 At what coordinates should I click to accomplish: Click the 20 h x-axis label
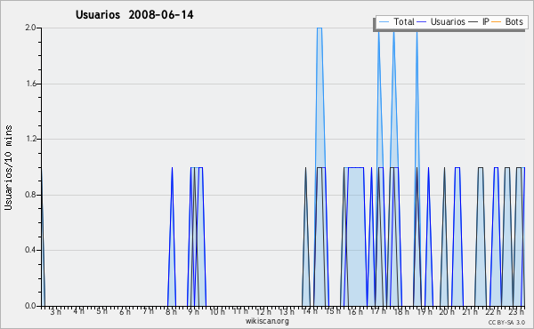[x=447, y=312]
